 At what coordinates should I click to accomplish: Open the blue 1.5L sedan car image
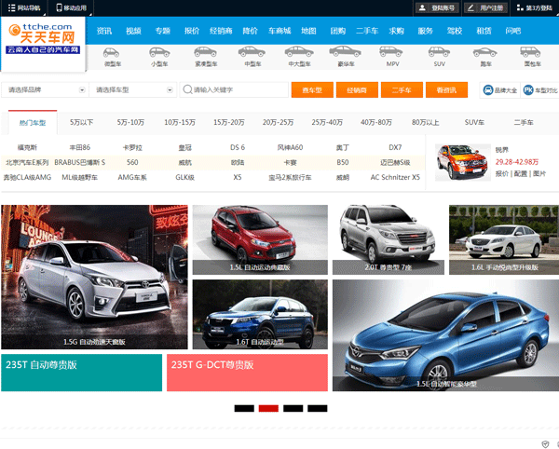click(x=445, y=335)
